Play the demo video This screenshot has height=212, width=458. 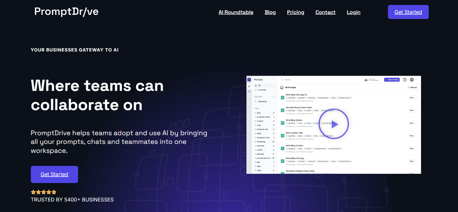tap(334, 124)
